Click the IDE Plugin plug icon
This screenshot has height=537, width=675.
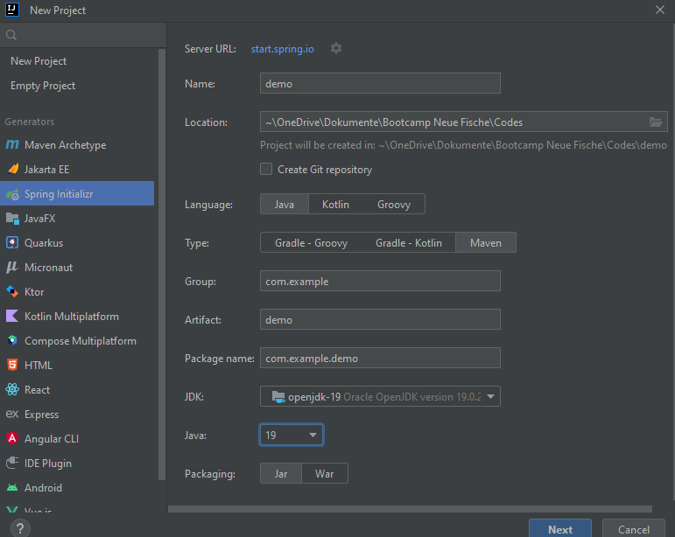point(12,463)
